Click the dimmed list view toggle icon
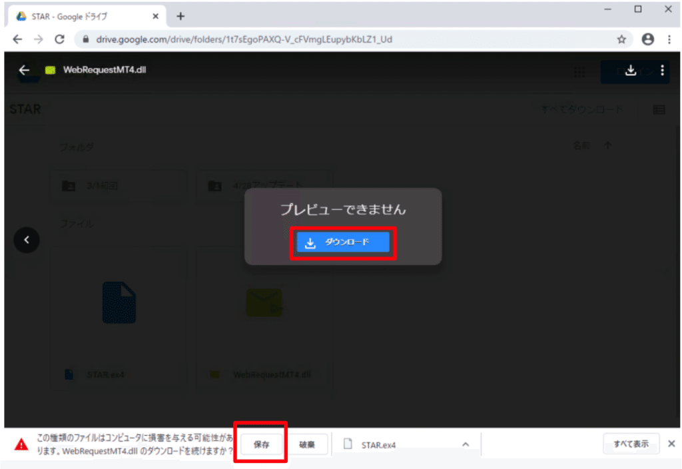 [659, 110]
